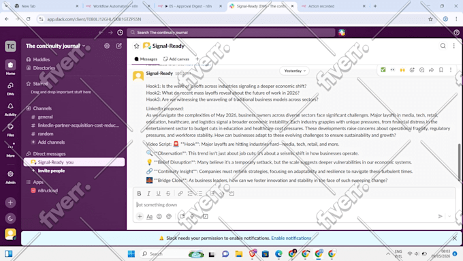Open the Admin gear in sidebar
The width and height of the screenshot is (463, 261).
pos(10,176)
